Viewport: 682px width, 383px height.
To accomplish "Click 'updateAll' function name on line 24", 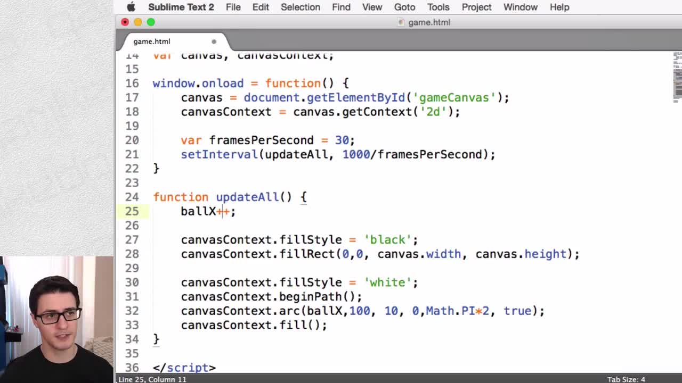I will click(x=247, y=197).
